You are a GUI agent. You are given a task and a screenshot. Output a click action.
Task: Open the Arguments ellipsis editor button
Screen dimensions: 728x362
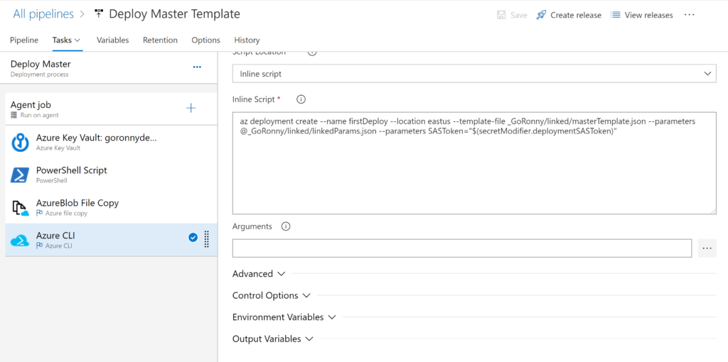(x=707, y=248)
